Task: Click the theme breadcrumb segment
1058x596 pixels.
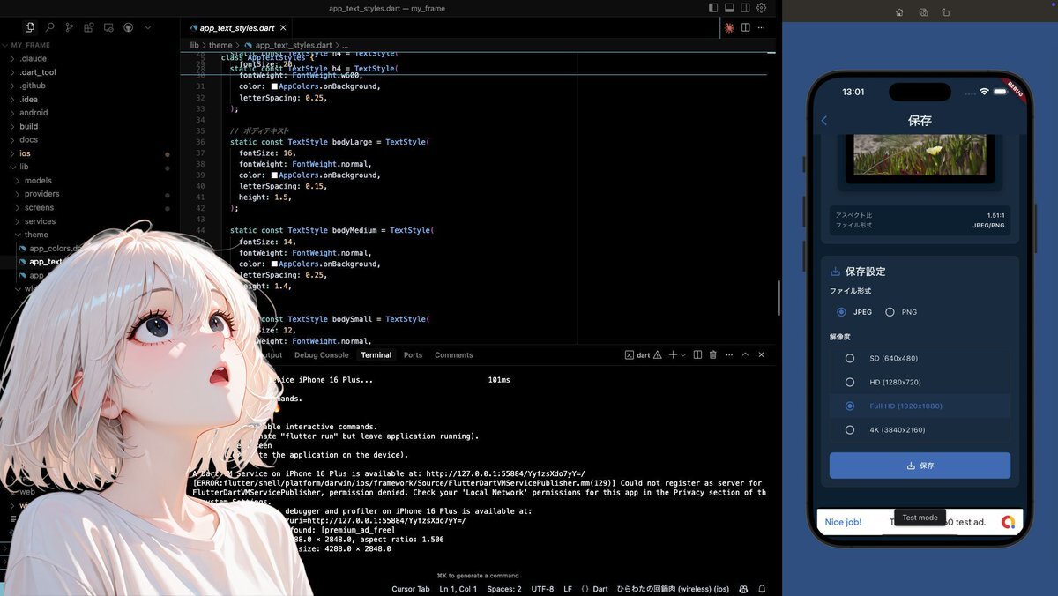Action: (x=220, y=45)
